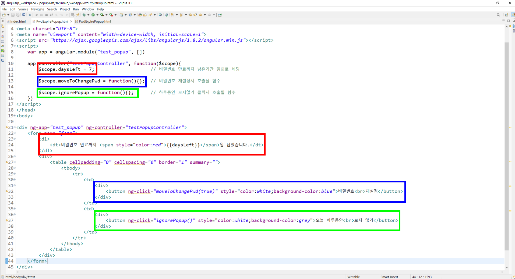515x279 pixels.
Task: Open the Back history dropdown arrow
Action: (x=205, y=15)
